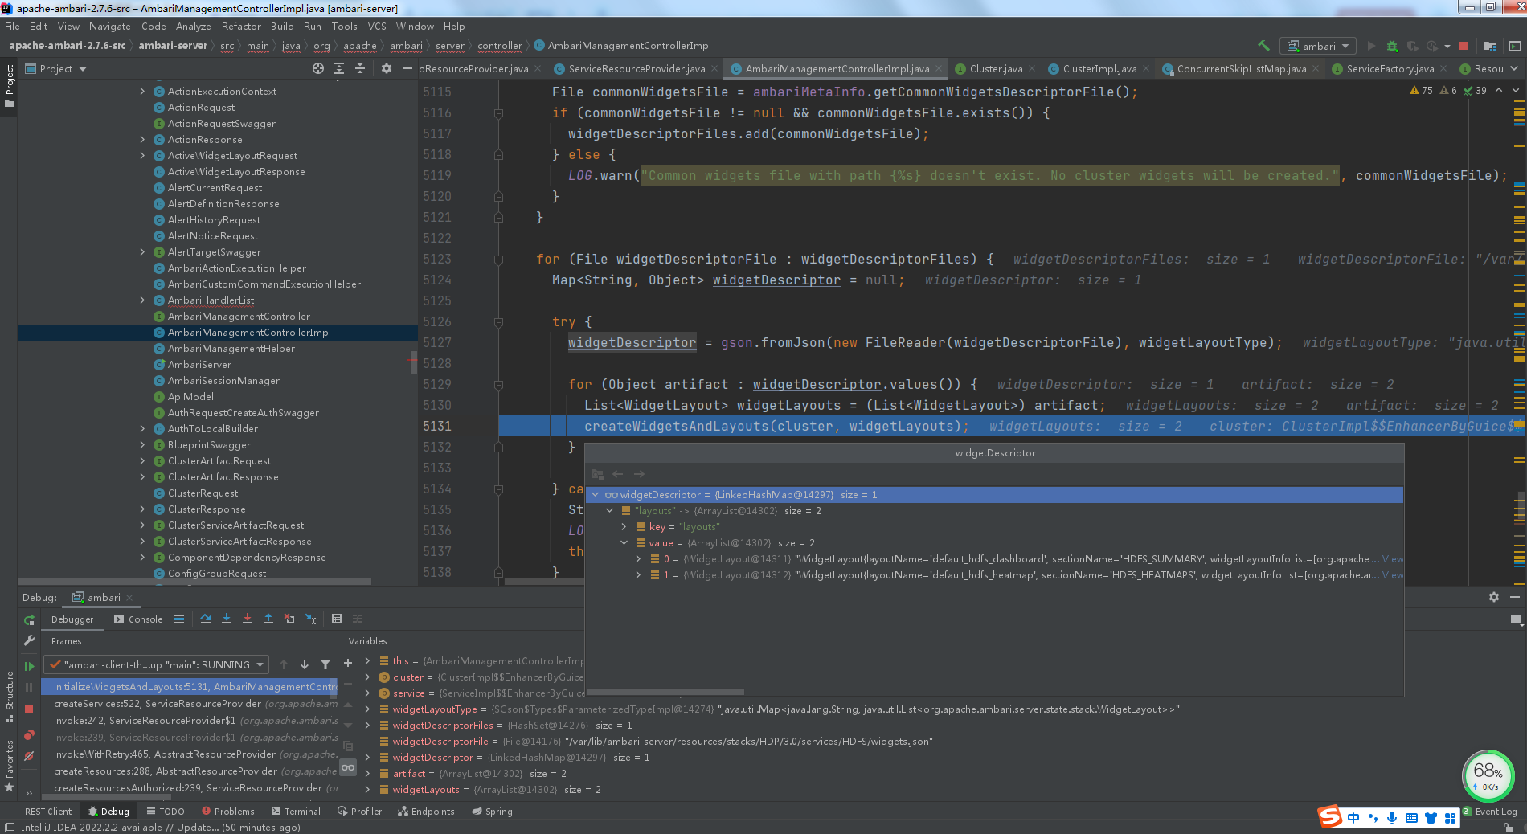1527x834 pixels.
Task: Switch to Cluster.java editor tab
Action: tap(995, 68)
